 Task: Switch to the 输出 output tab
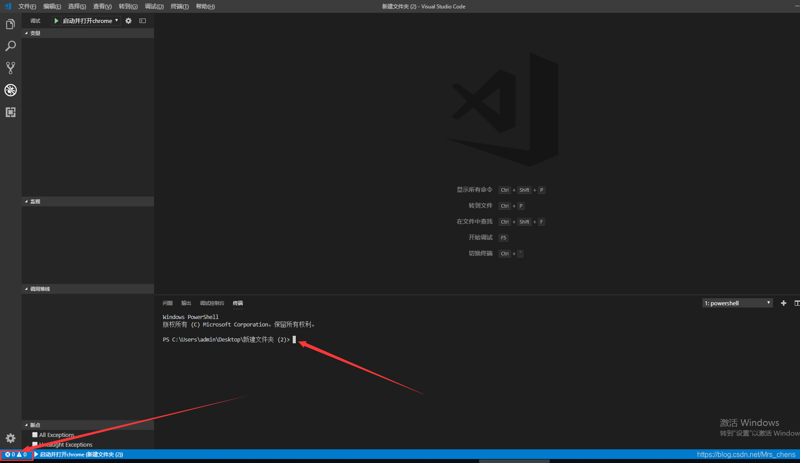[186, 303]
